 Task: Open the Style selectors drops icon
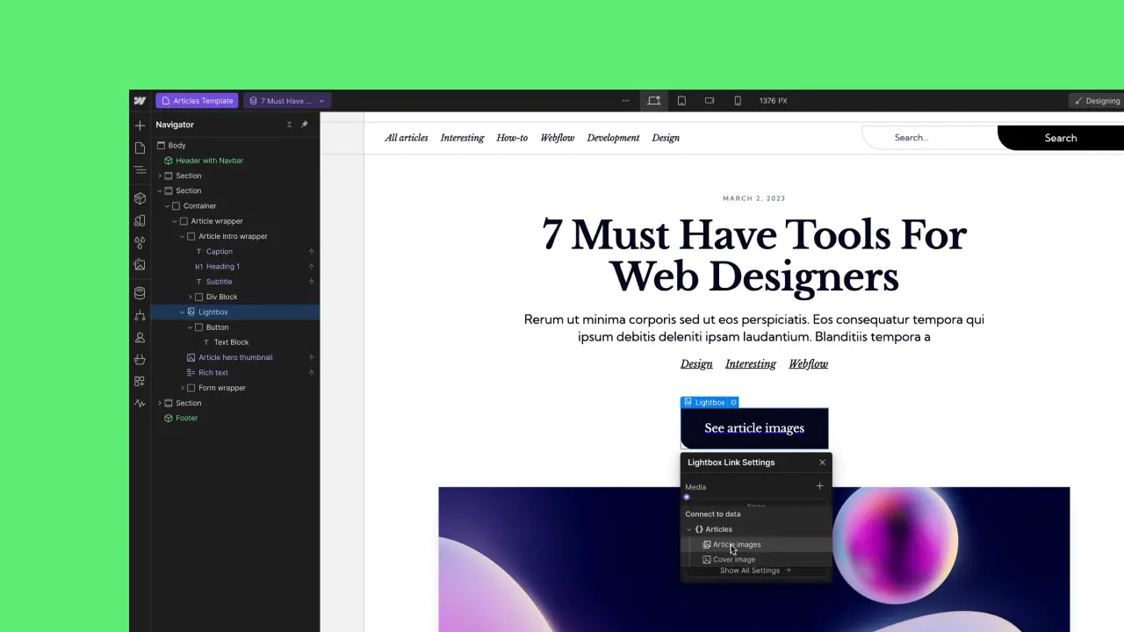point(140,242)
